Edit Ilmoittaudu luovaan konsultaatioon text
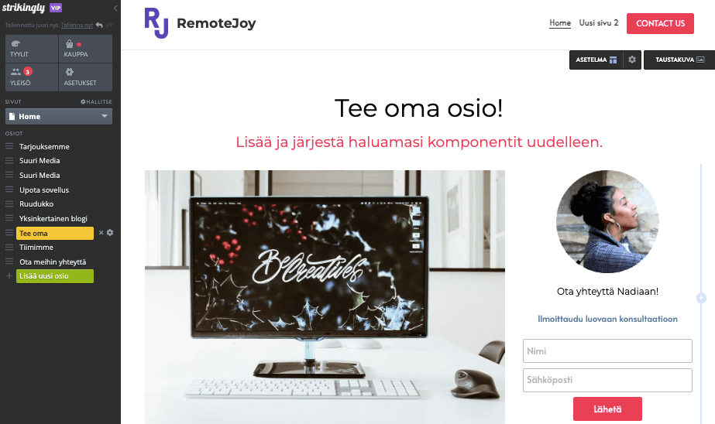This screenshot has height=424, width=715. (607, 319)
